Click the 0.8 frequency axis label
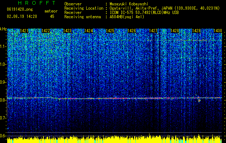Viewport: 226px width, 143px height. coord(3,100)
